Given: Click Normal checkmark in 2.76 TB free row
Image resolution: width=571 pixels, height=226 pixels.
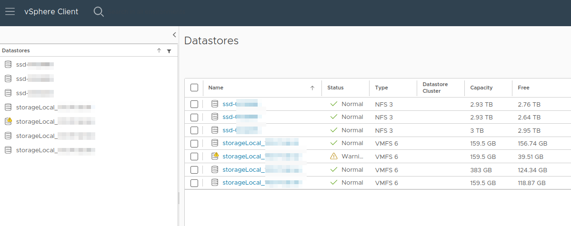Looking at the screenshot, I should tap(334, 104).
